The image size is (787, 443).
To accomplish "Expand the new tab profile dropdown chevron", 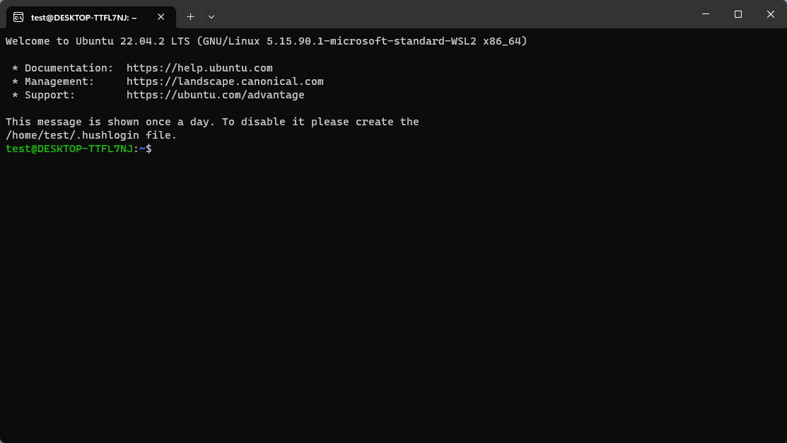I will tap(211, 17).
